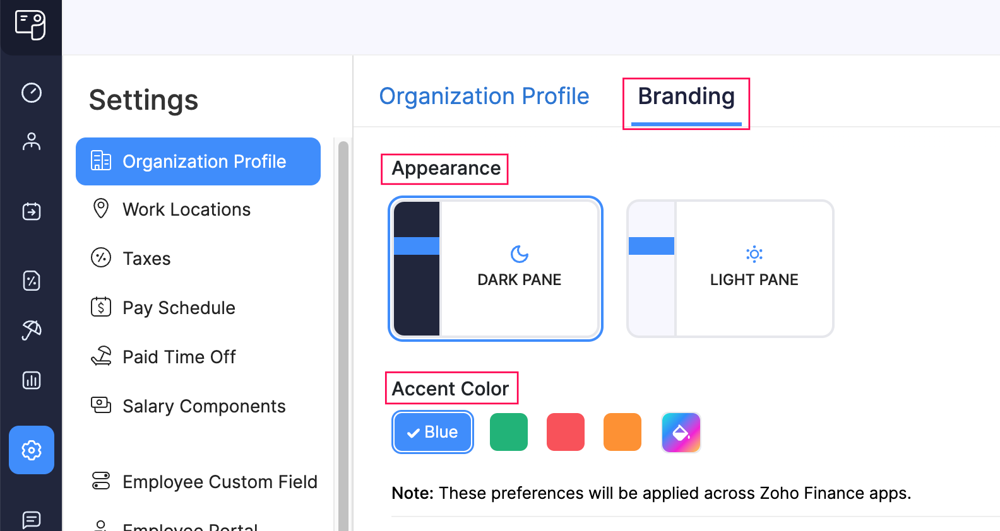
Task: Go to Salary Components settings
Action: point(204,406)
